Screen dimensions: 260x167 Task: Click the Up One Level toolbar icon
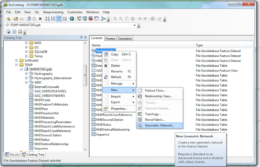pos(9,19)
